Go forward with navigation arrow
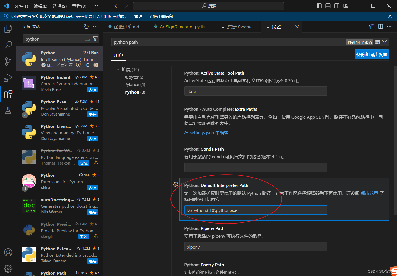This screenshot has width=397, height=276. tap(125, 6)
